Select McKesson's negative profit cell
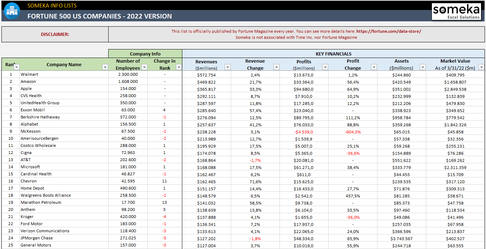Image resolution: width=486 pixels, height=249 pixels. pyautogui.click(x=304, y=131)
